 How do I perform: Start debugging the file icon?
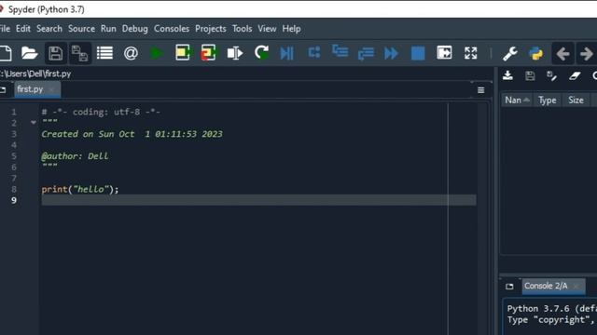coord(286,53)
